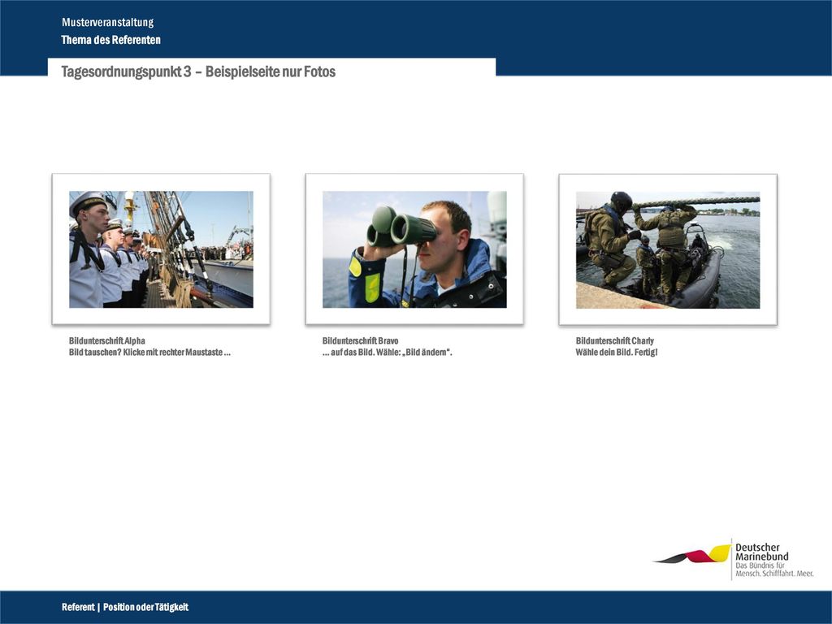Click text 'Bild tauschen? Klicke mit rechter Maustaste ...'
This screenshot has height=624, width=832.
tap(149, 353)
